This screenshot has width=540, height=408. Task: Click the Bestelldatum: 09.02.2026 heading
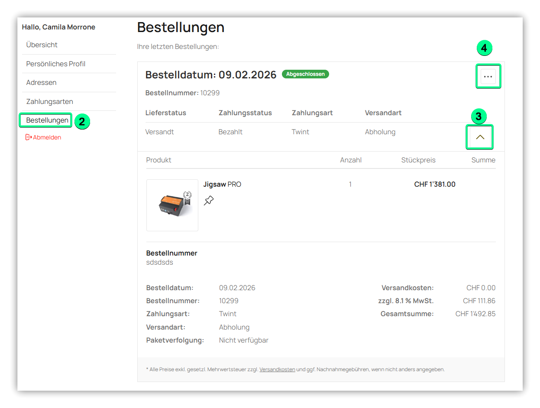tap(210, 75)
